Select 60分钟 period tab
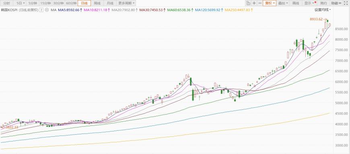Viewport: 350px width, 154px height. 72,3
